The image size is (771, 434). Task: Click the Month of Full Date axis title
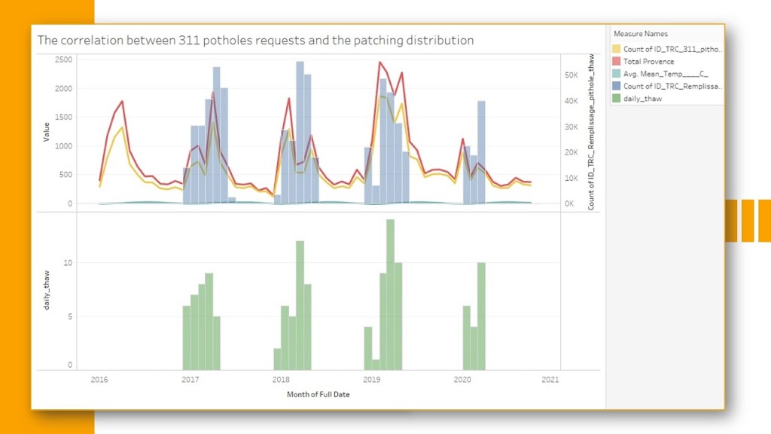[x=318, y=395]
